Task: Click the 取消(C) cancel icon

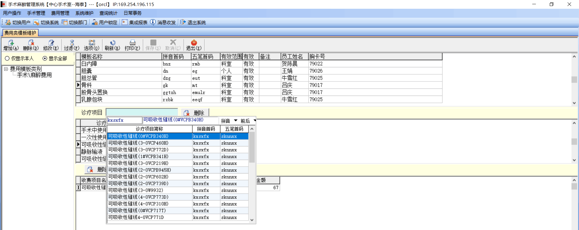Action: [x=173, y=43]
